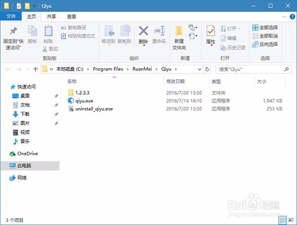The width and height of the screenshot is (297, 225).
Task: Sort by the Name (名称) column header
Action: [72, 81]
